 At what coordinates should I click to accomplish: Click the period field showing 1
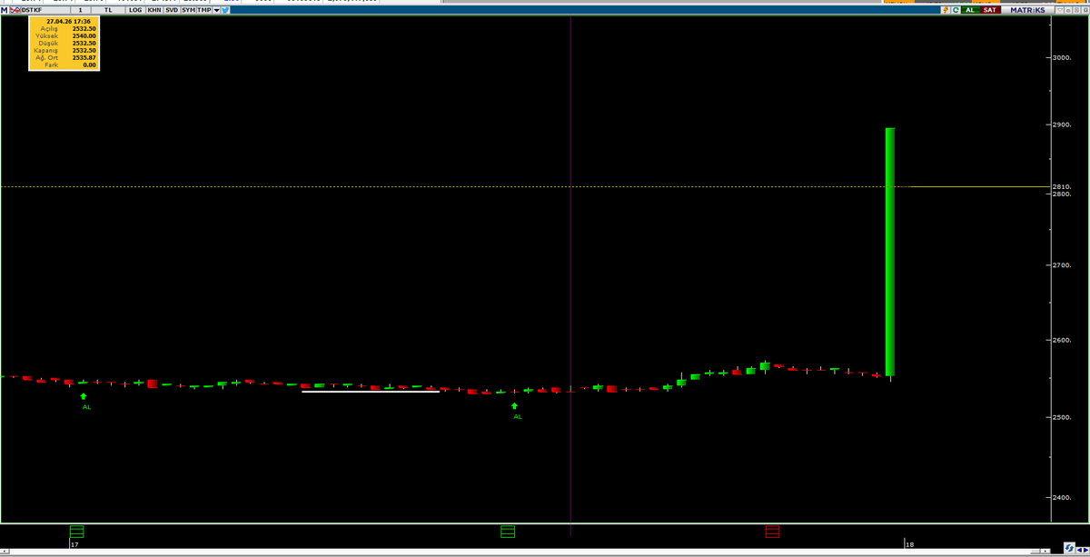(x=80, y=10)
